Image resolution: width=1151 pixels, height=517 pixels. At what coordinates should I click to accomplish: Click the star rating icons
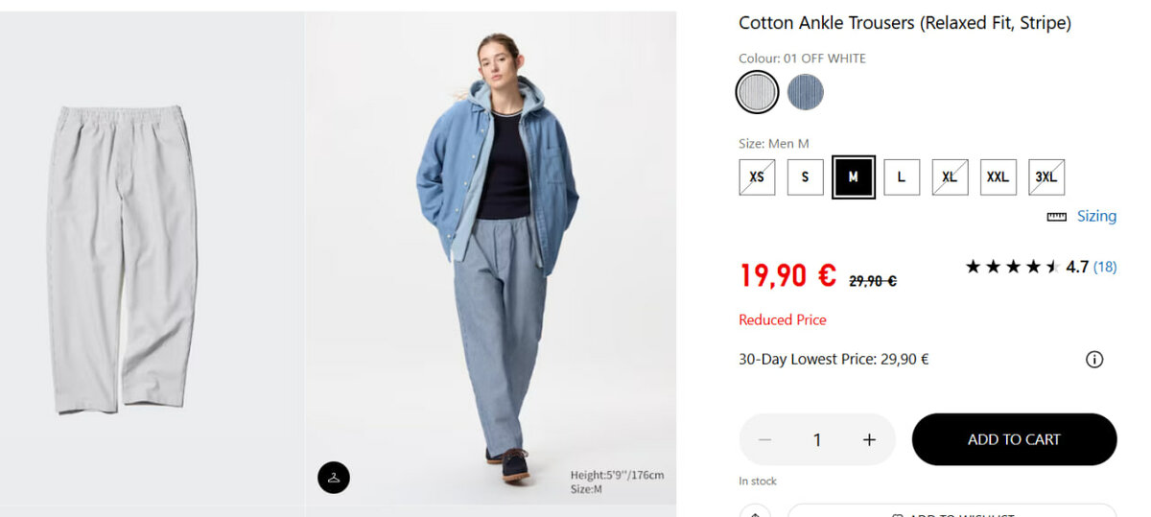pos(1012,267)
